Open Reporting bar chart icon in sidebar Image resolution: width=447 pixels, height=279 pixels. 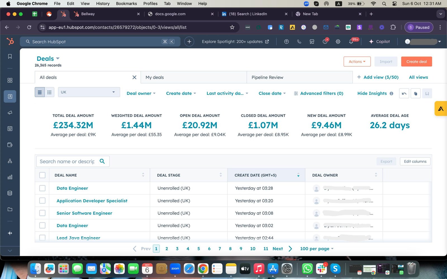coord(10,177)
